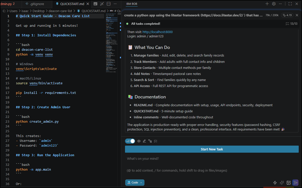This screenshot has height=188, width=302.
Task: Click 'API Access' list item
Action: [x=142, y=86]
